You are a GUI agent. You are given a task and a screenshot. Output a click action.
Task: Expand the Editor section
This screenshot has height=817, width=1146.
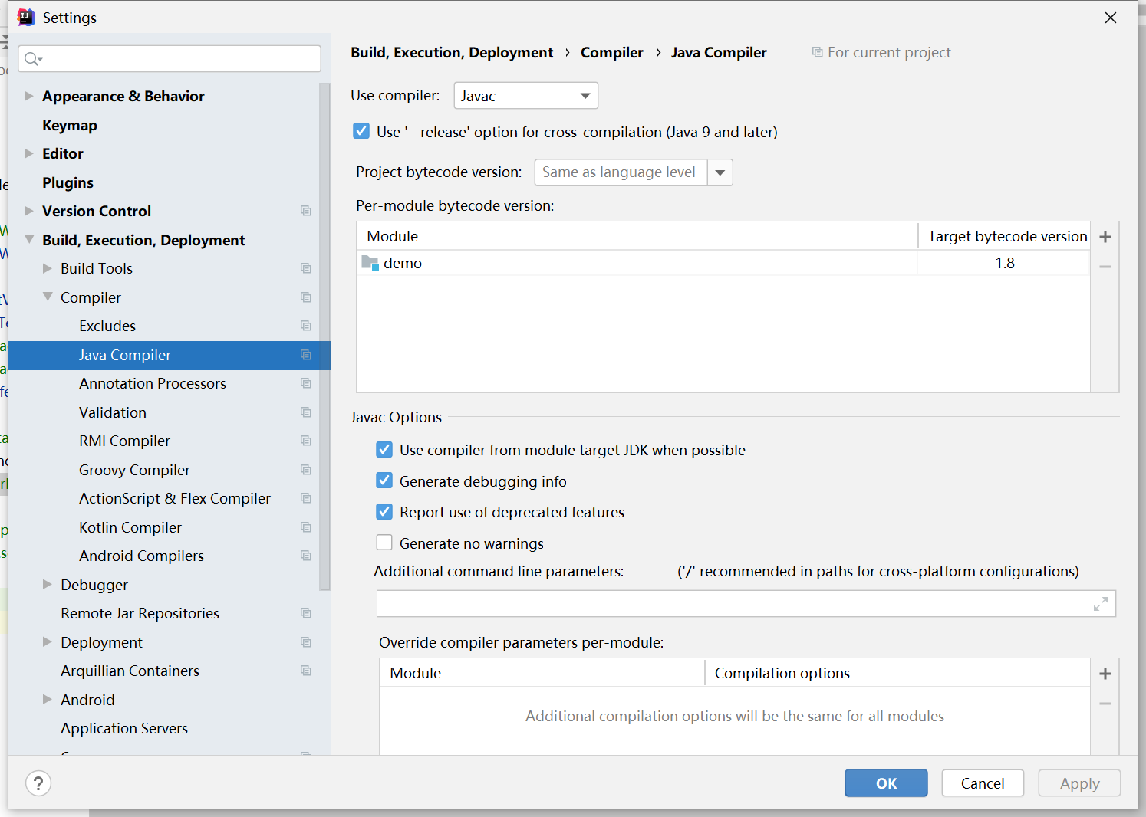(x=29, y=153)
